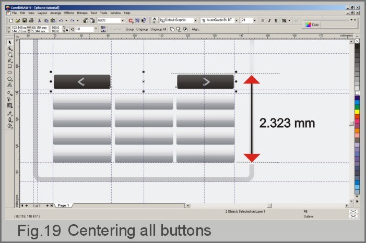Viewport: 366px width, 243px height.
Task: Click the Weld shaping icon
Action: coord(172,29)
